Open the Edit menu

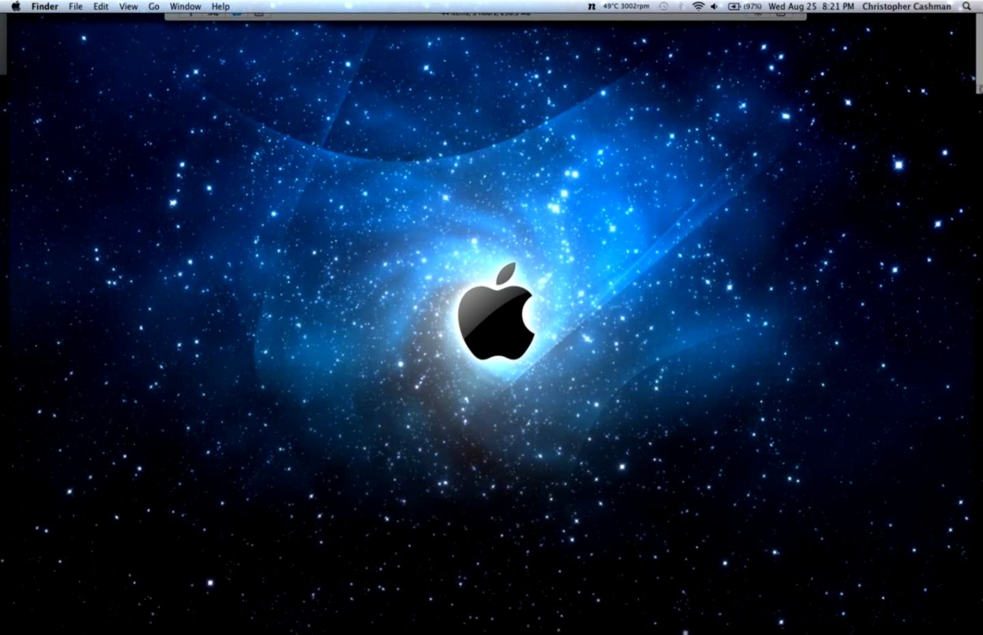tap(100, 6)
